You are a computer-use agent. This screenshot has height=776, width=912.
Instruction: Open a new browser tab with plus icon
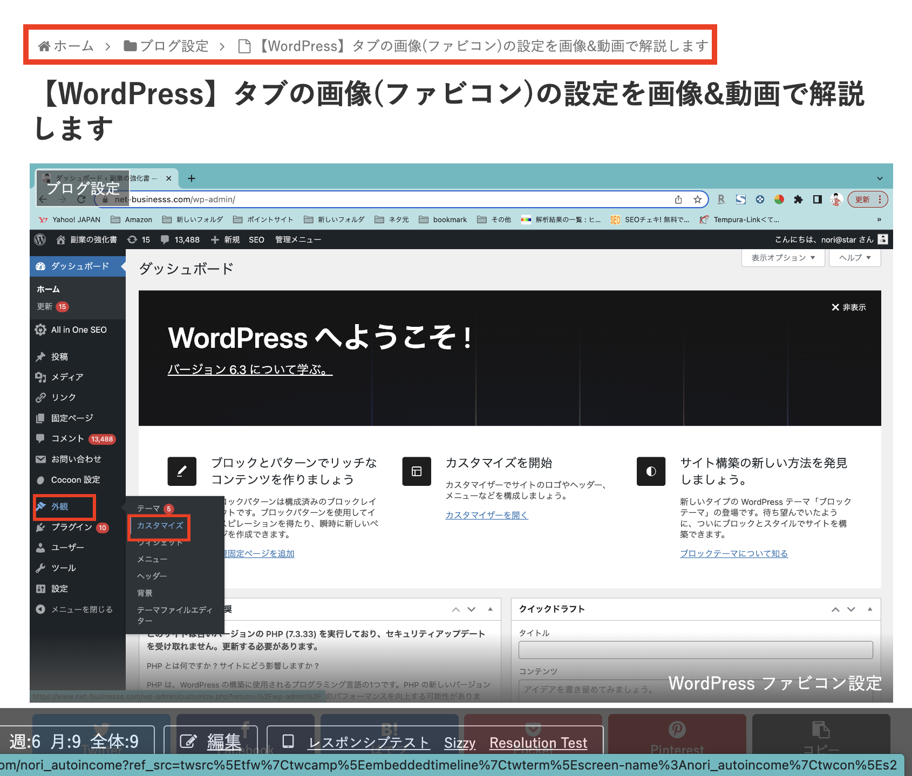coord(192,178)
